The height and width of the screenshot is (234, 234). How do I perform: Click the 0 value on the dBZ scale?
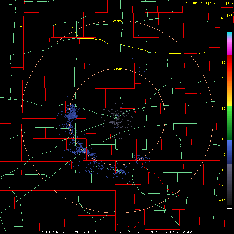[x=224, y=155]
